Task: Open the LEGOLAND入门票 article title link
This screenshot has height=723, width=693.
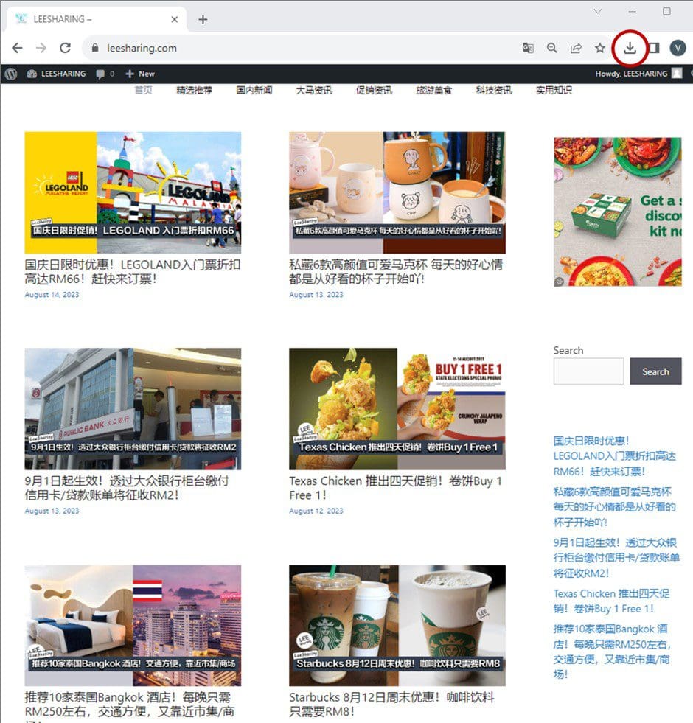Action: pos(133,272)
